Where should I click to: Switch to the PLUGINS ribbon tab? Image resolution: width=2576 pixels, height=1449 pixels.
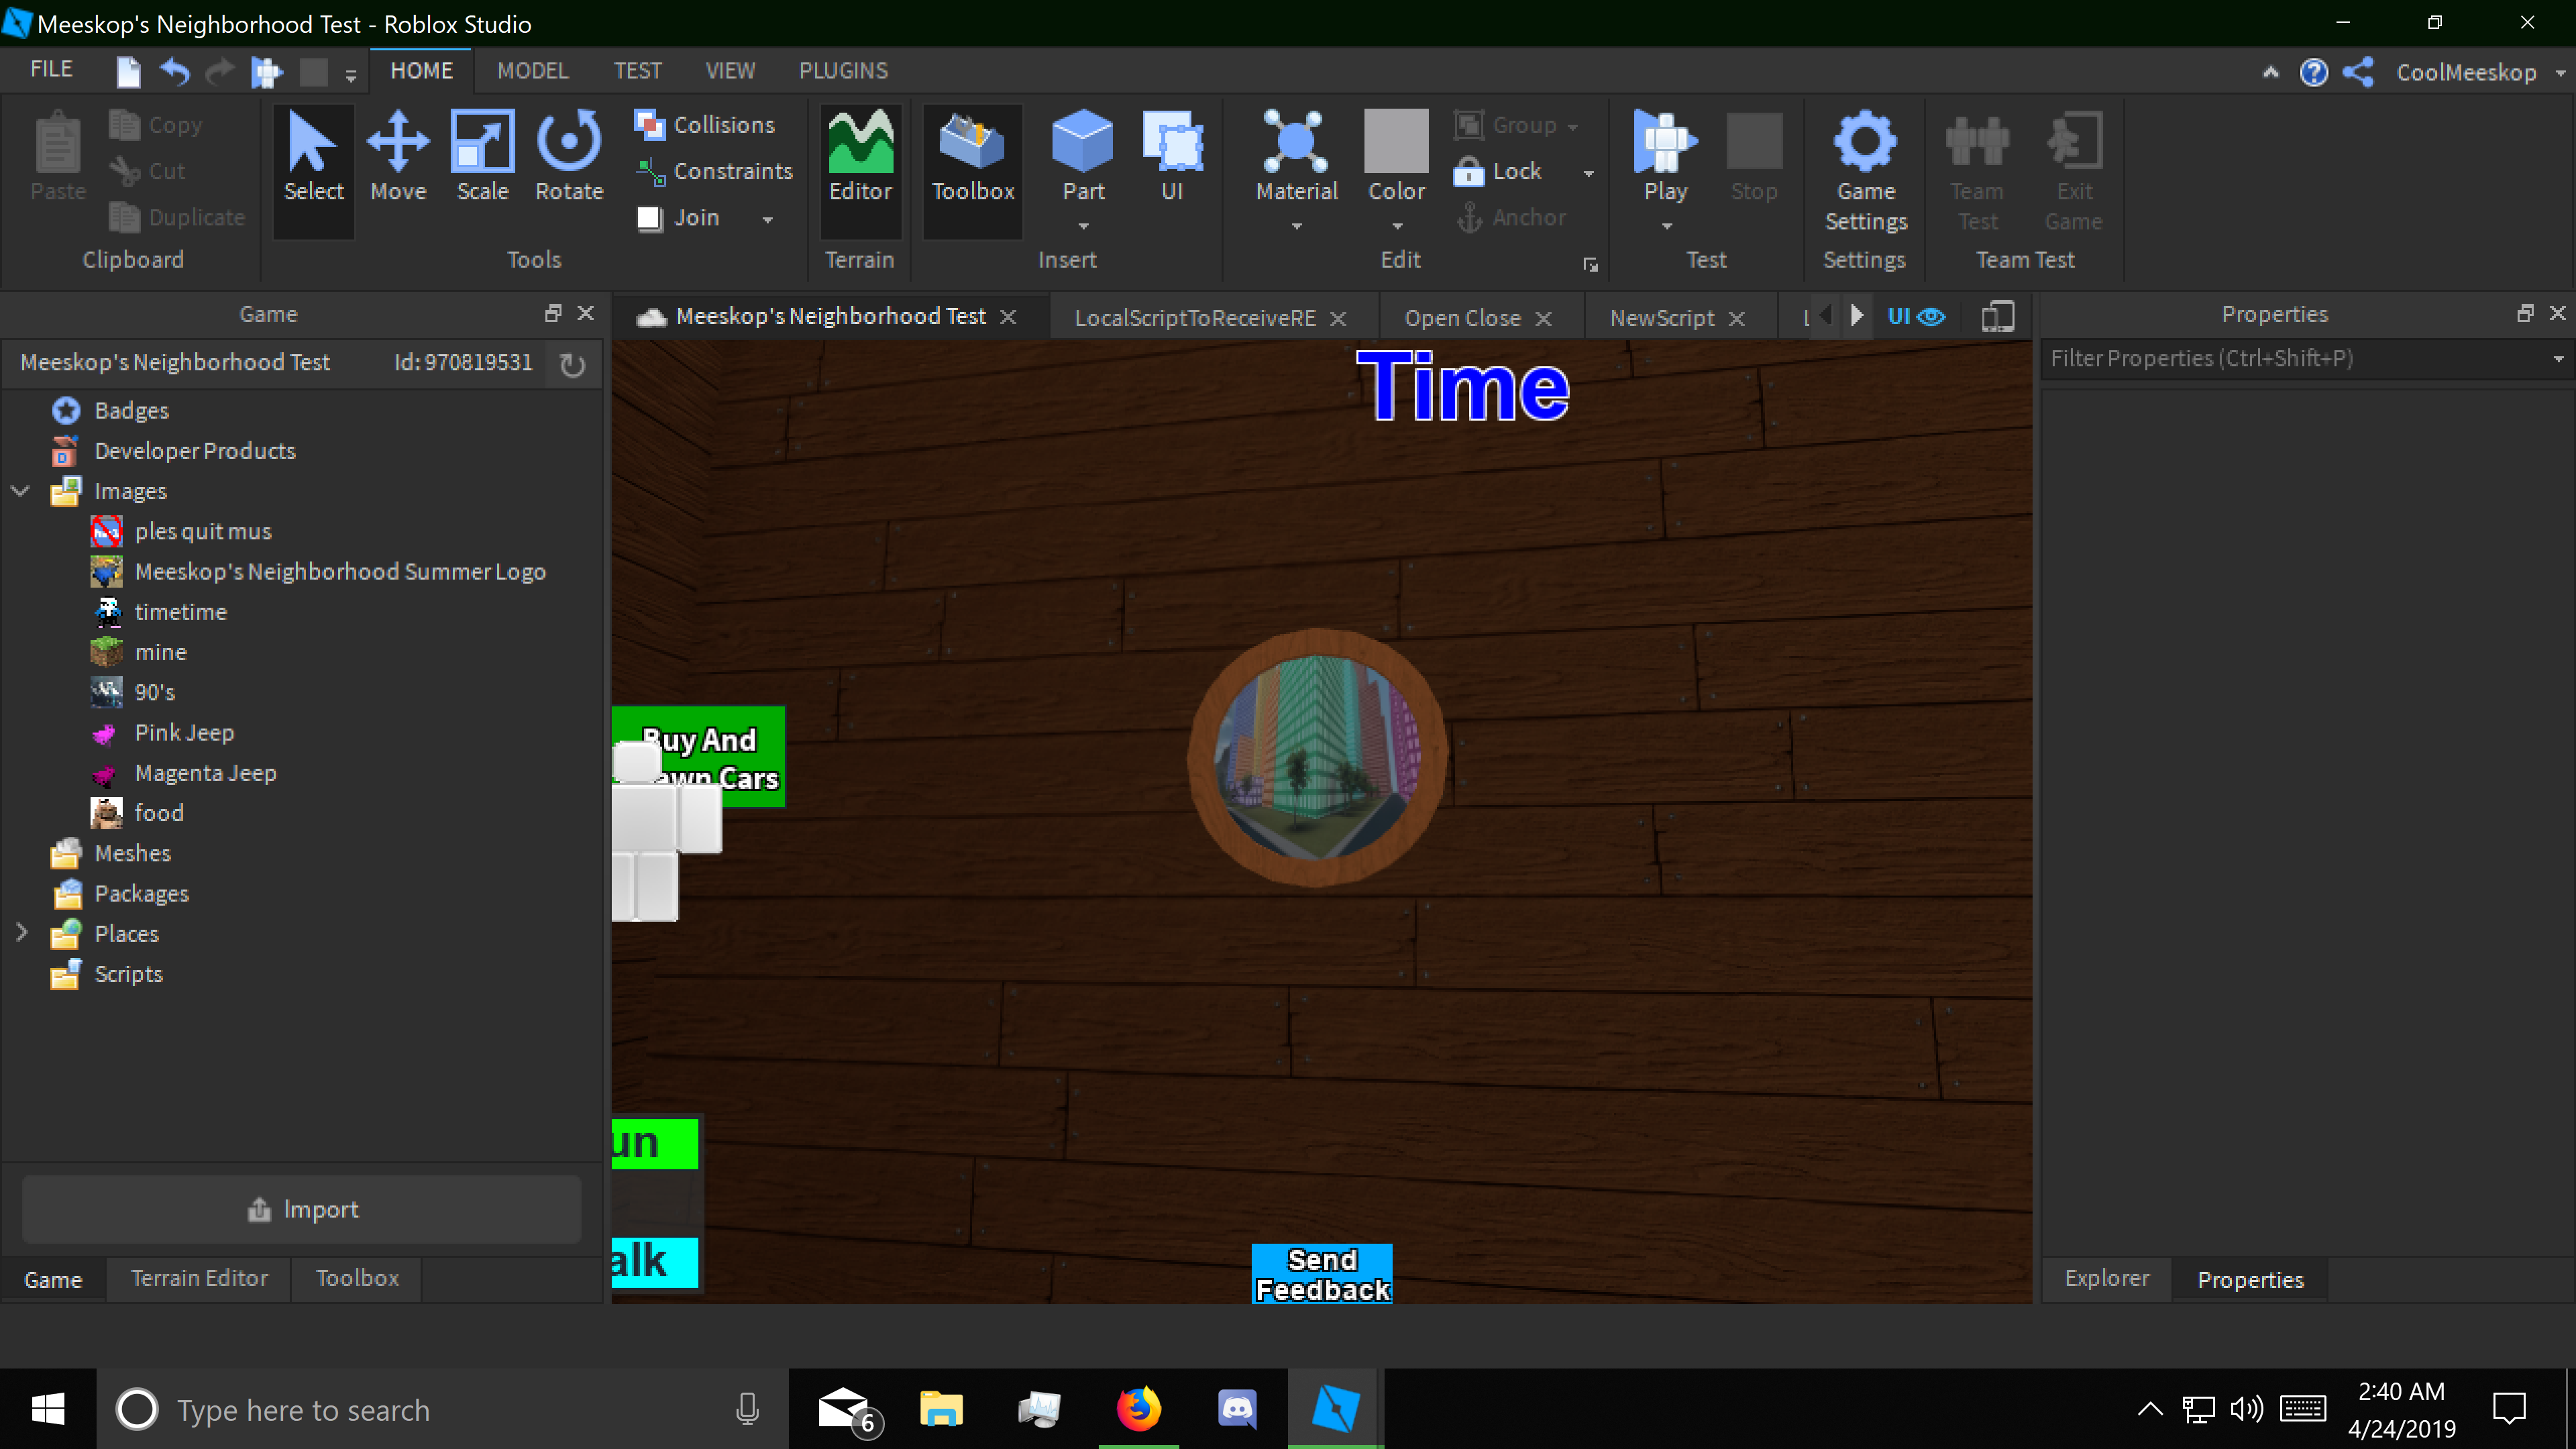[843, 71]
